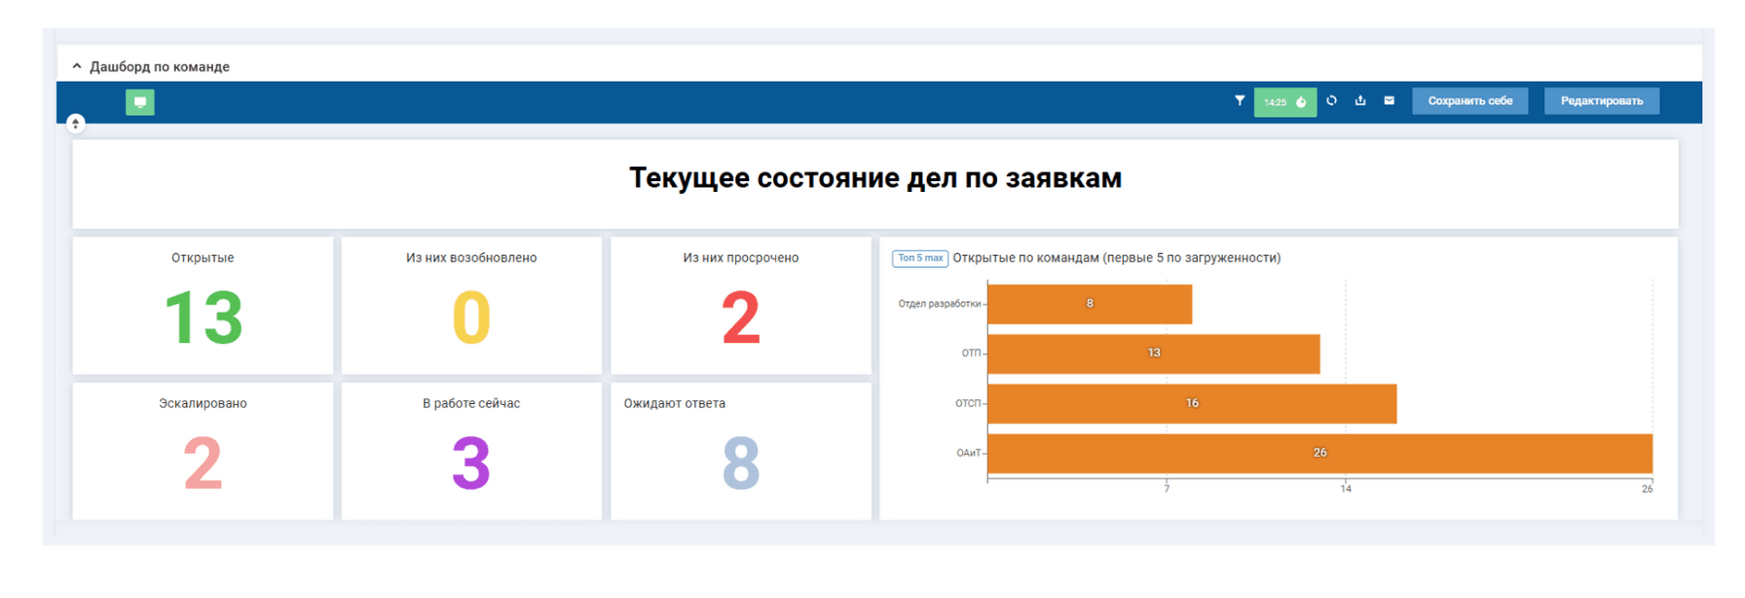Click the "Топ 5 max" badge

click(920, 258)
